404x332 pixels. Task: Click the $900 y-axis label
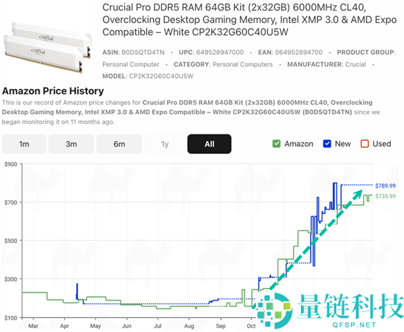point(11,164)
